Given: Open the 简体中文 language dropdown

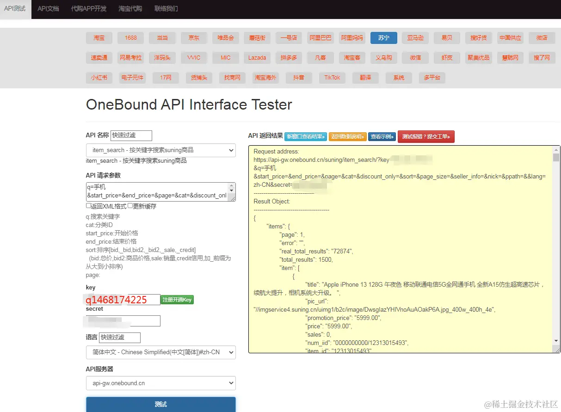Looking at the screenshot, I should pyautogui.click(x=161, y=352).
